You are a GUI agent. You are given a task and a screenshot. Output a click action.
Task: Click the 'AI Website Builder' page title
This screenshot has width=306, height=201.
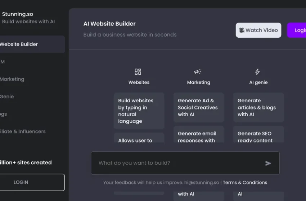(109, 24)
